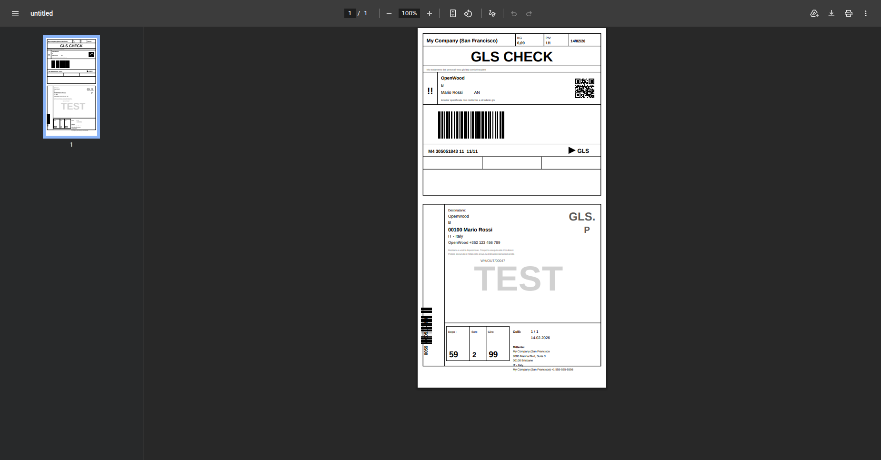This screenshot has height=460, width=881.
Task: Rotate the document counterclockwise
Action: click(x=468, y=13)
